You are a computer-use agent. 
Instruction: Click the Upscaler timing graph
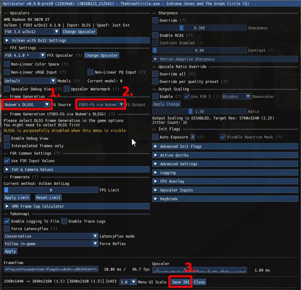(200, 270)
